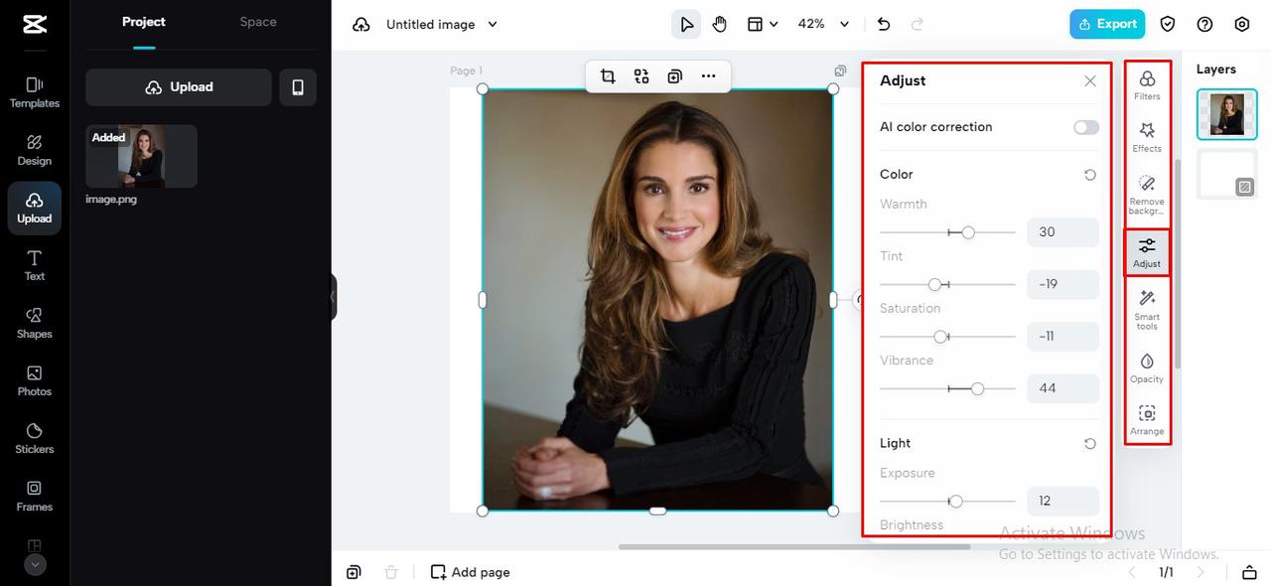This screenshot has width=1271, height=586.
Task: Click the shield icon in header
Action: coord(1168,24)
